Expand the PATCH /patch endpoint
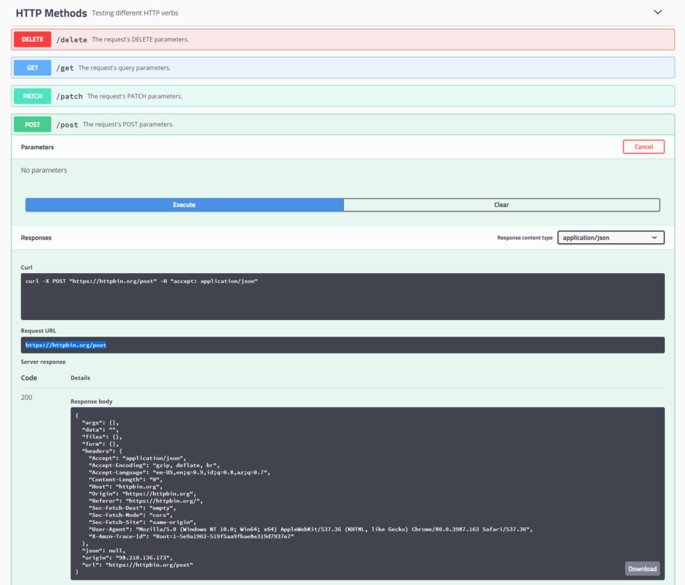The width and height of the screenshot is (685, 585). click(343, 96)
